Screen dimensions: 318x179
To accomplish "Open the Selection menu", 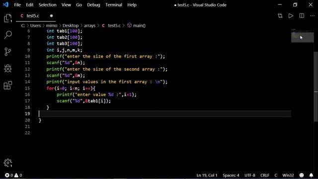I will click(48, 4).
